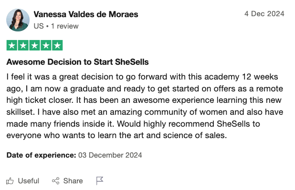
Task: Click the '1 review' count text
Action: [65, 26]
